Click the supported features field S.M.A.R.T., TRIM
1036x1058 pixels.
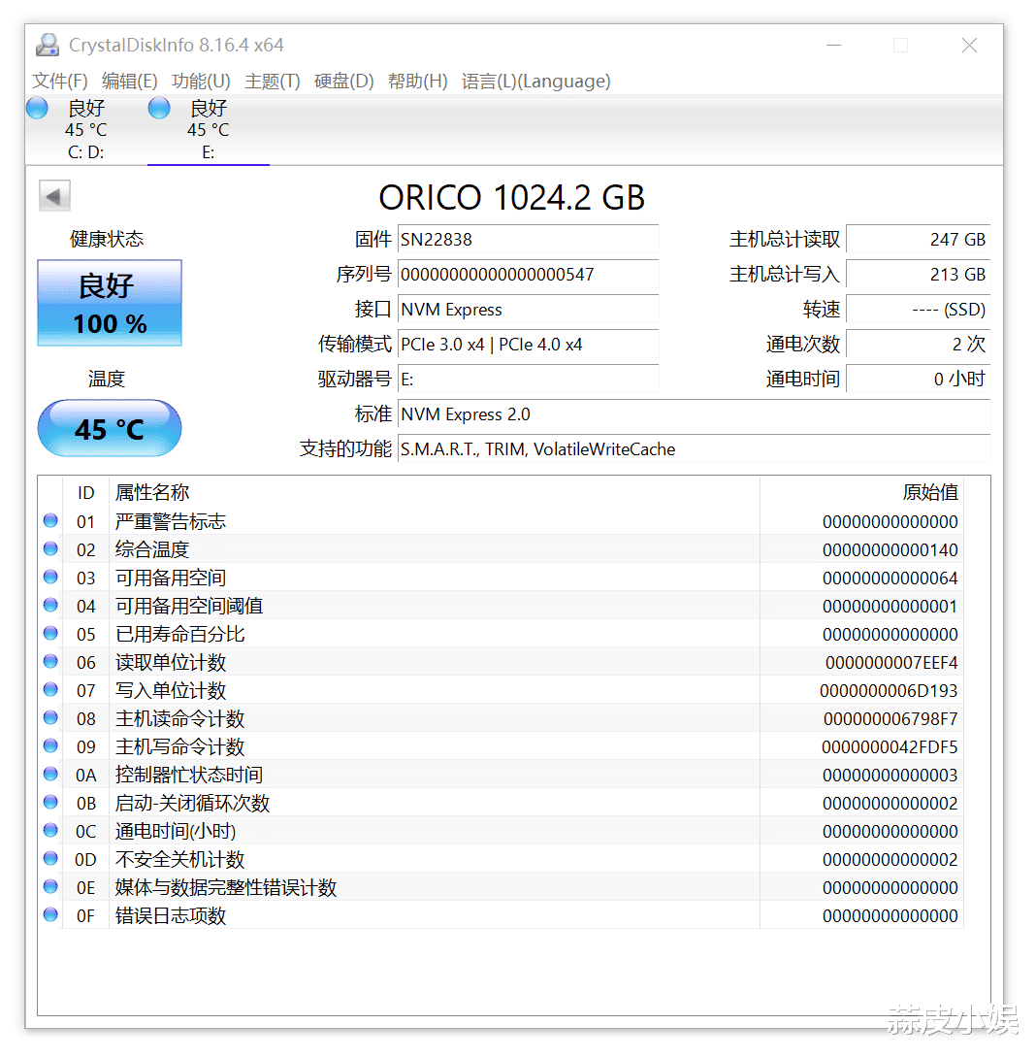click(694, 449)
